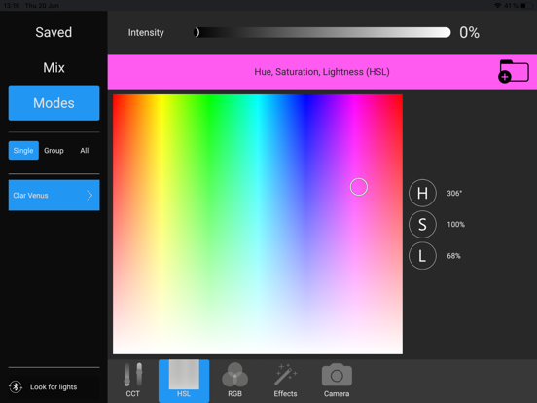Select the Modes tab

point(54,103)
